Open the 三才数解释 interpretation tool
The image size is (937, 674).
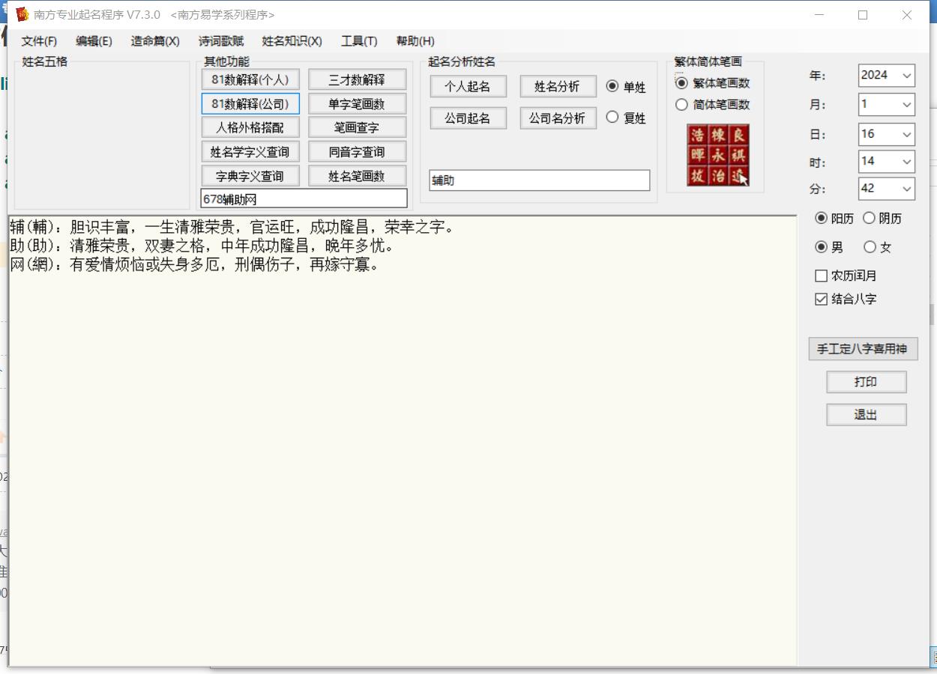pos(358,79)
